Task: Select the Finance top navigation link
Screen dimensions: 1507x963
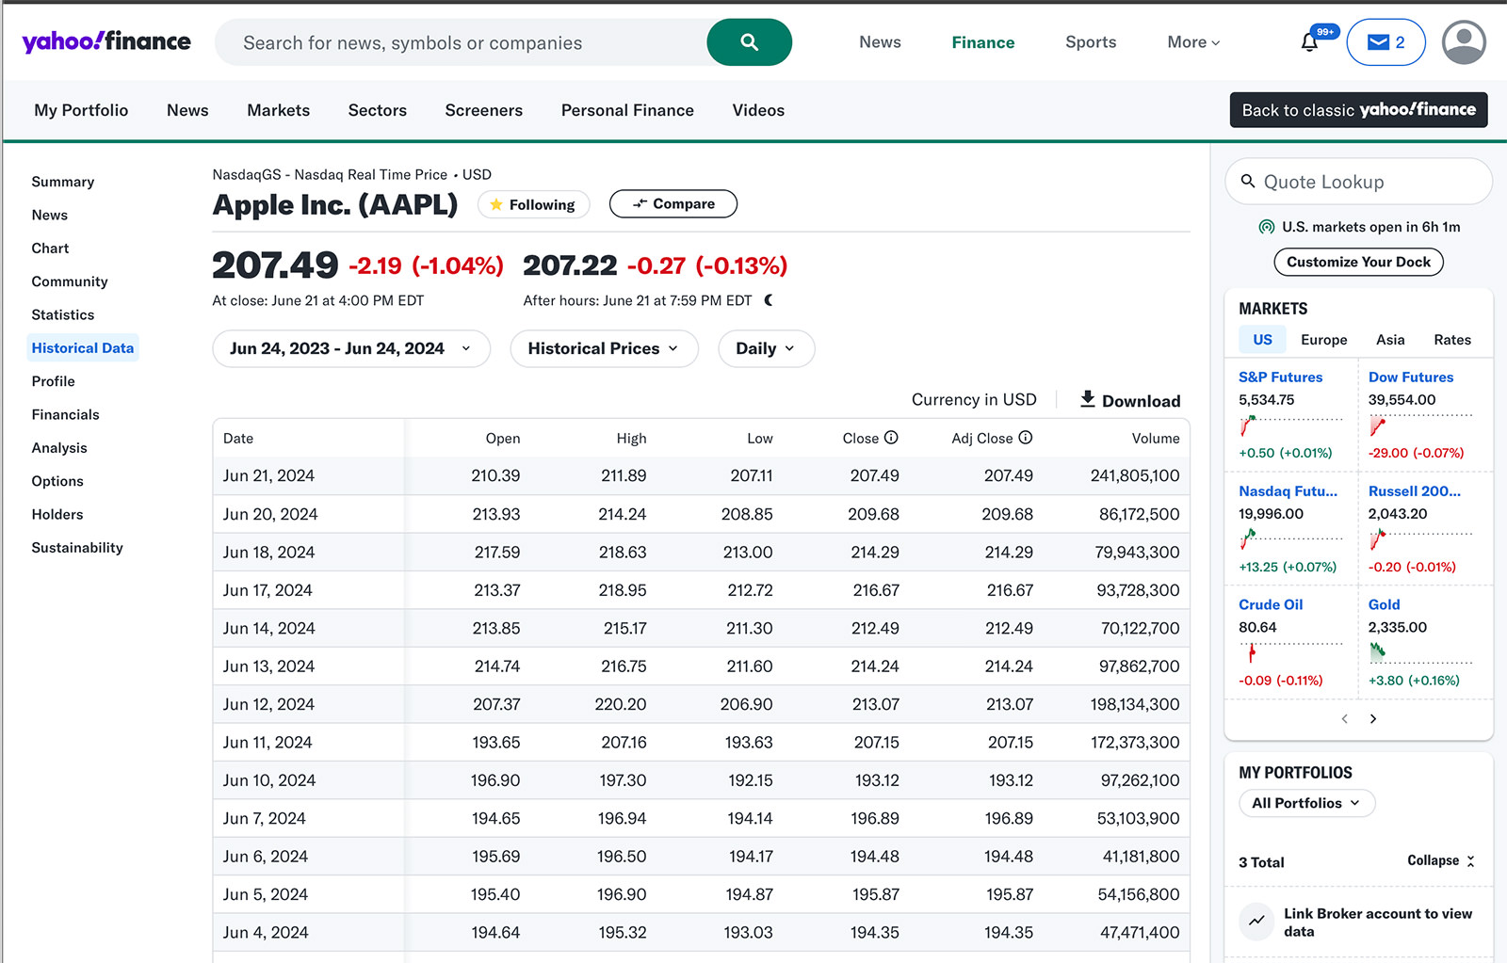Action: click(982, 42)
